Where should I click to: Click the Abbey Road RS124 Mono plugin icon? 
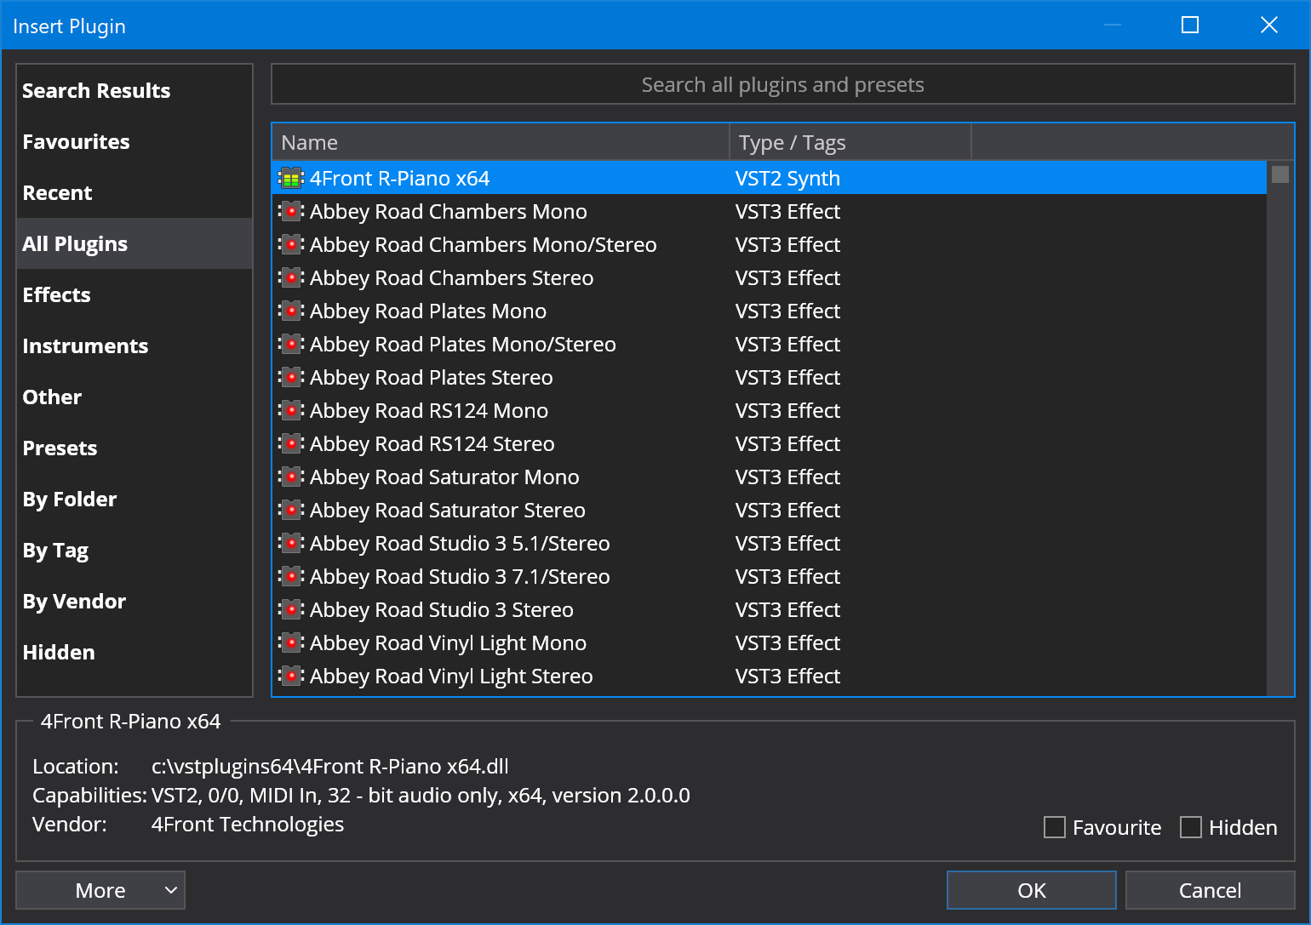point(291,410)
